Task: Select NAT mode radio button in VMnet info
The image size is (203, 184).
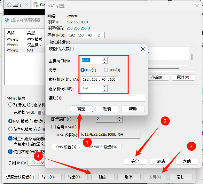Action: tap(10, 121)
